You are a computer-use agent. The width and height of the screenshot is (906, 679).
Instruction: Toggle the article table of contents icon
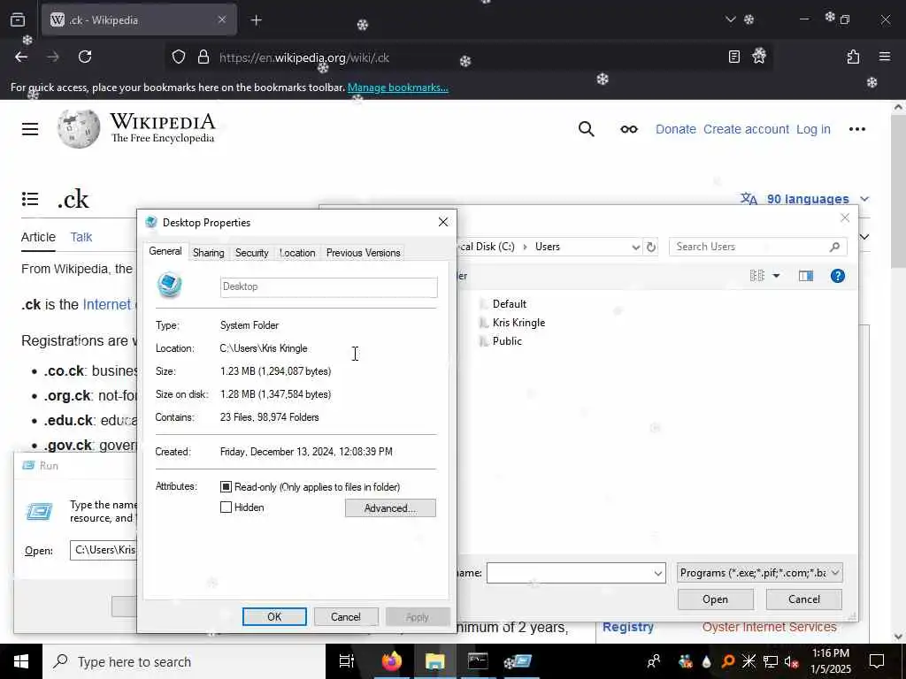point(30,199)
